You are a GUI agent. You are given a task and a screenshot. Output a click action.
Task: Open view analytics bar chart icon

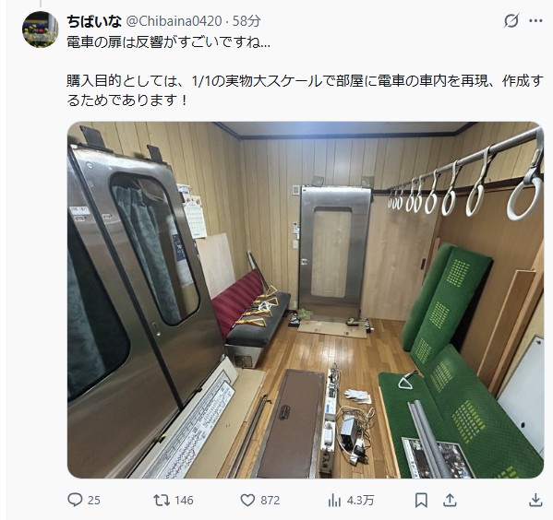[x=334, y=501]
